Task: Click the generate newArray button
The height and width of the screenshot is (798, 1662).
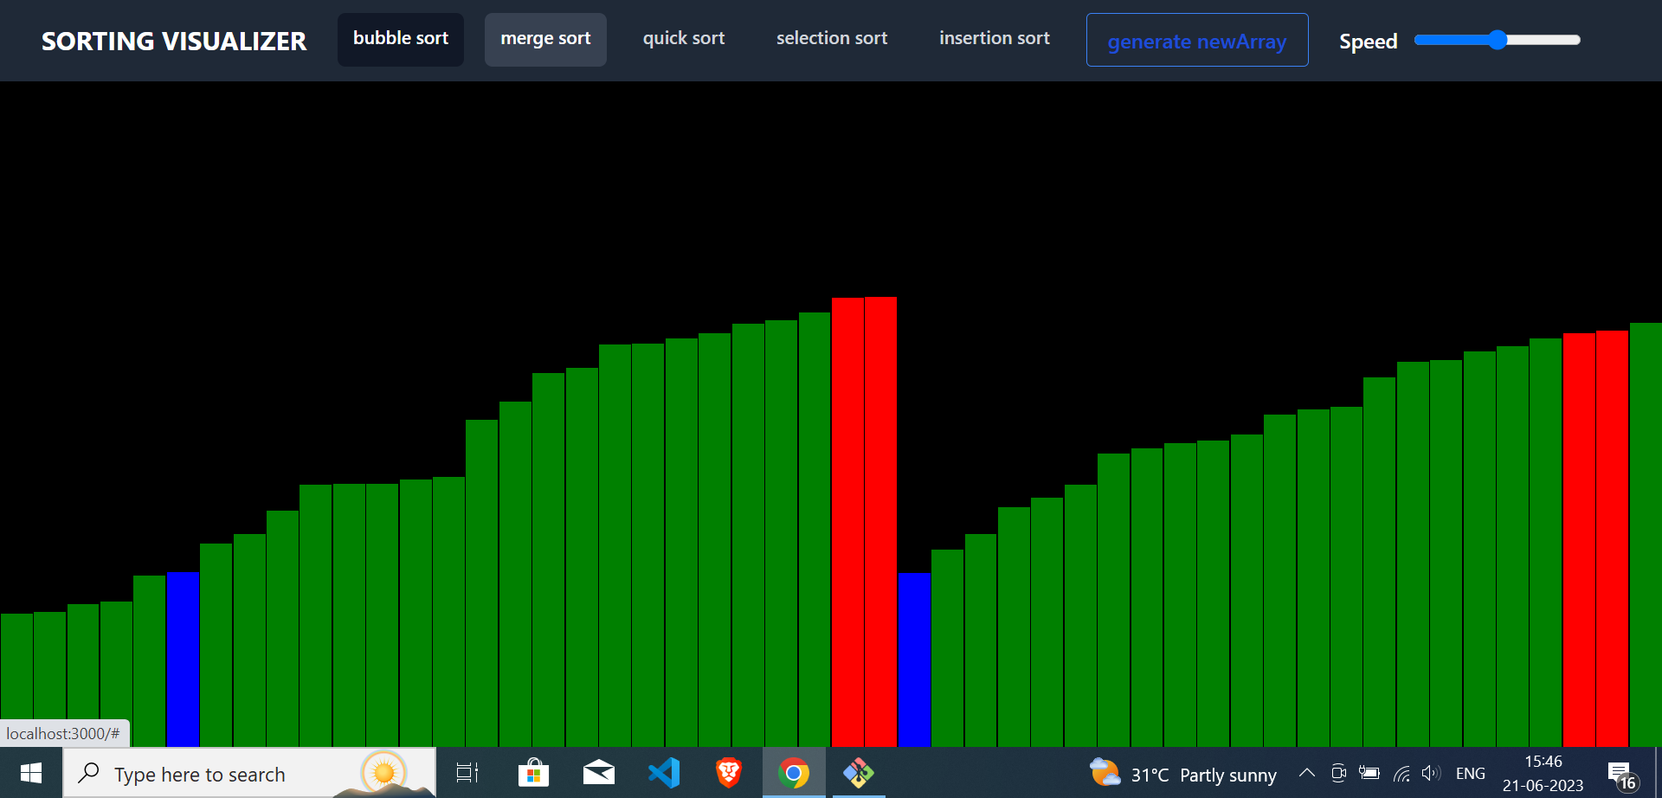Action: (x=1196, y=40)
